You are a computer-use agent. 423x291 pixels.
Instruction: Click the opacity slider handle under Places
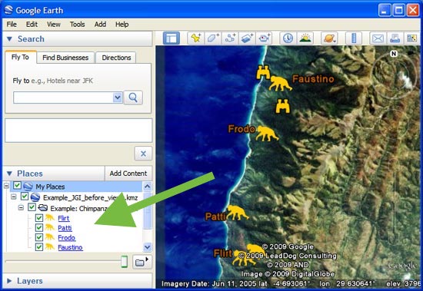click(124, 262)
